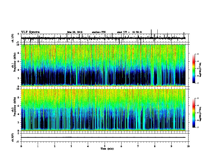Click the "7" minute time axis label
Image resolution: width=212 pixels, height=164 pixels.
[x=138, y=146]
